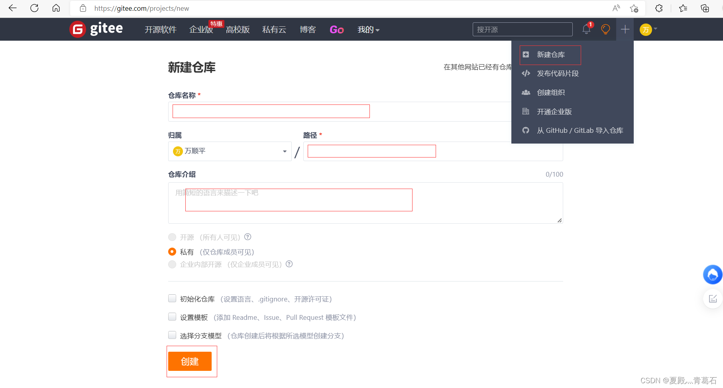Check the 设置模板 checkbox
This screenshot has width=723, height=388.
click(x=172, y=317)
